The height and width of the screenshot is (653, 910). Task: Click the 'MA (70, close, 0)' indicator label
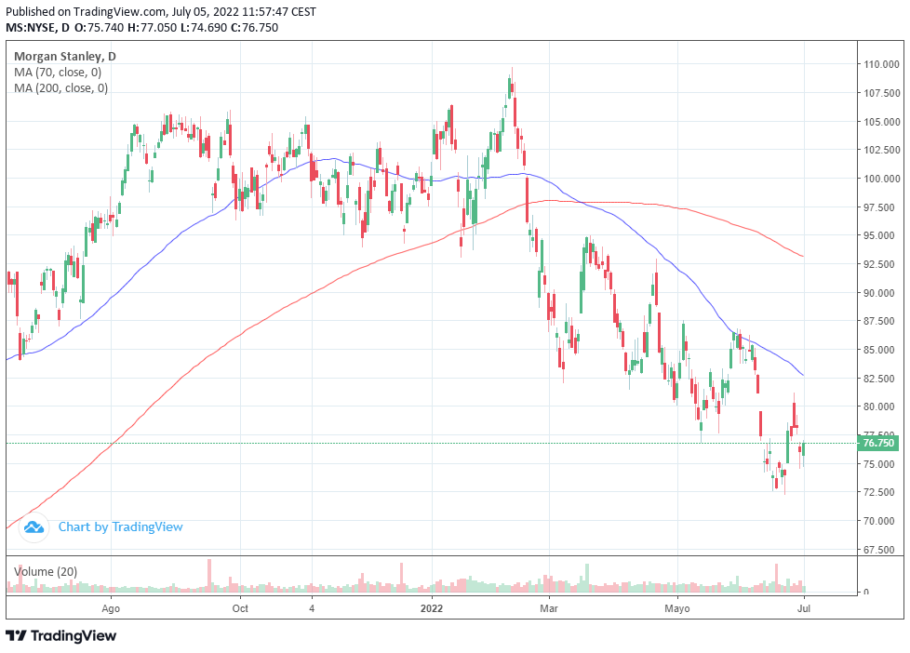pyautogui.click(x=58, y=73)
